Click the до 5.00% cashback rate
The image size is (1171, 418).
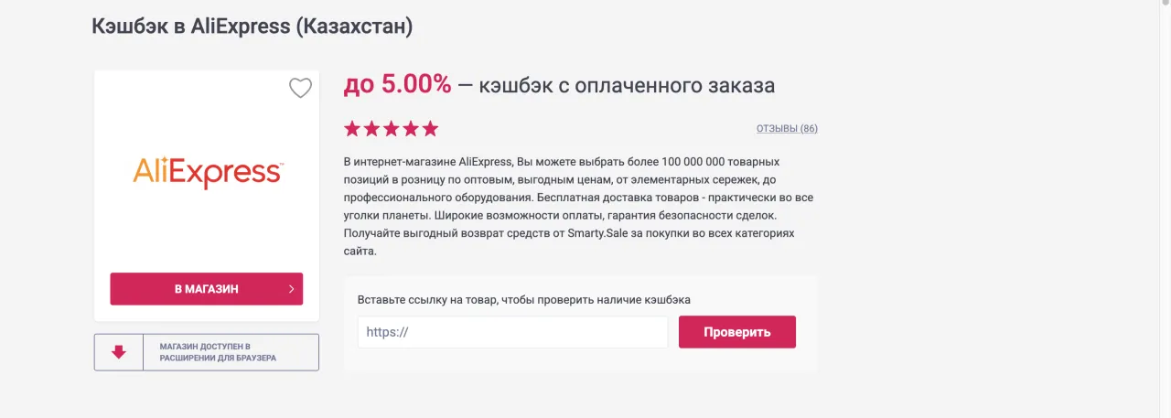tap(397, 85)
